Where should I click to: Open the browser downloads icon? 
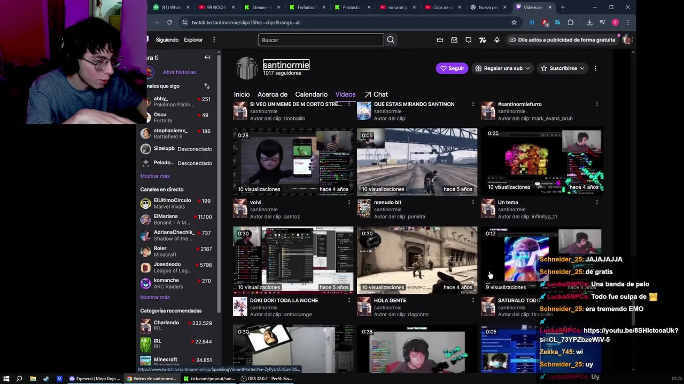tap(589, 22)
